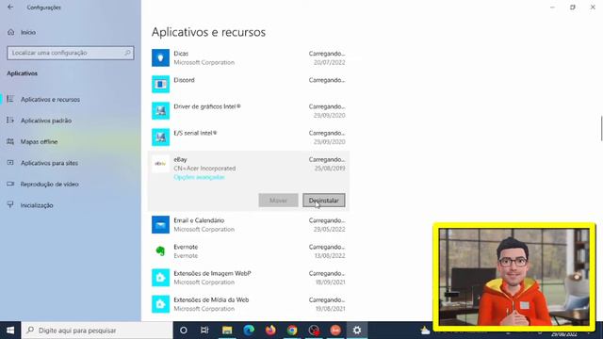Select the Discord app name
Image resolution: width=603 pixels, height=339 pixels.
click(185, 80)
